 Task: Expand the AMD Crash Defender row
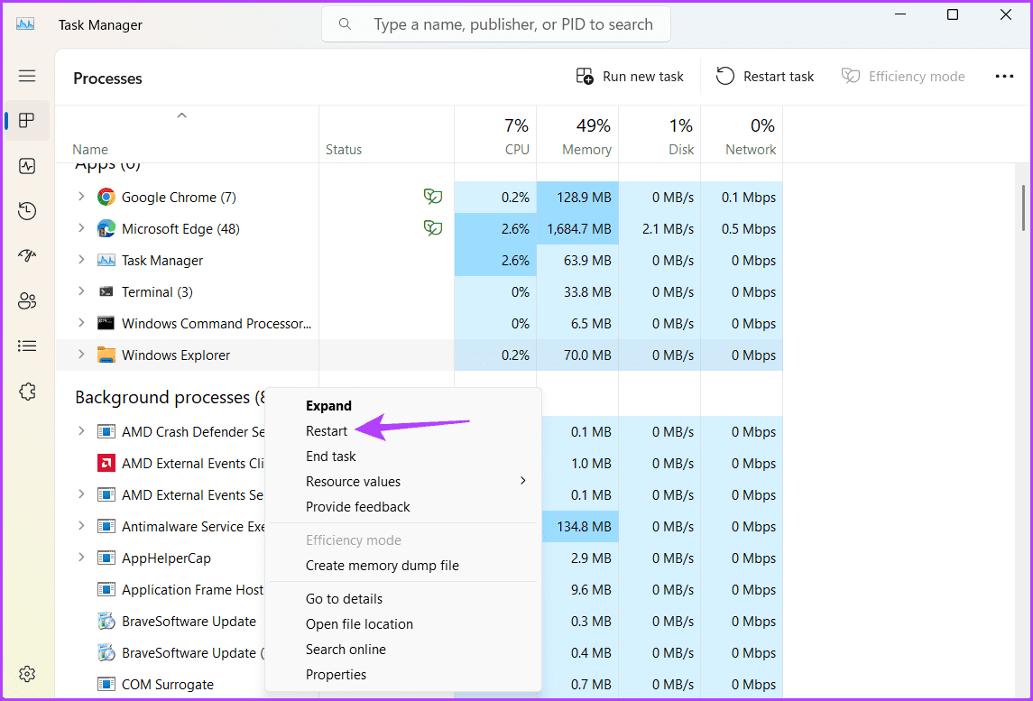[x=81, y=431]
